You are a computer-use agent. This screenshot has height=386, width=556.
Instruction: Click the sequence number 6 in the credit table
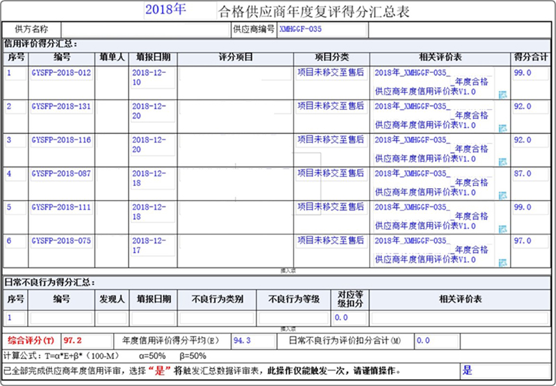click(15, 241)
